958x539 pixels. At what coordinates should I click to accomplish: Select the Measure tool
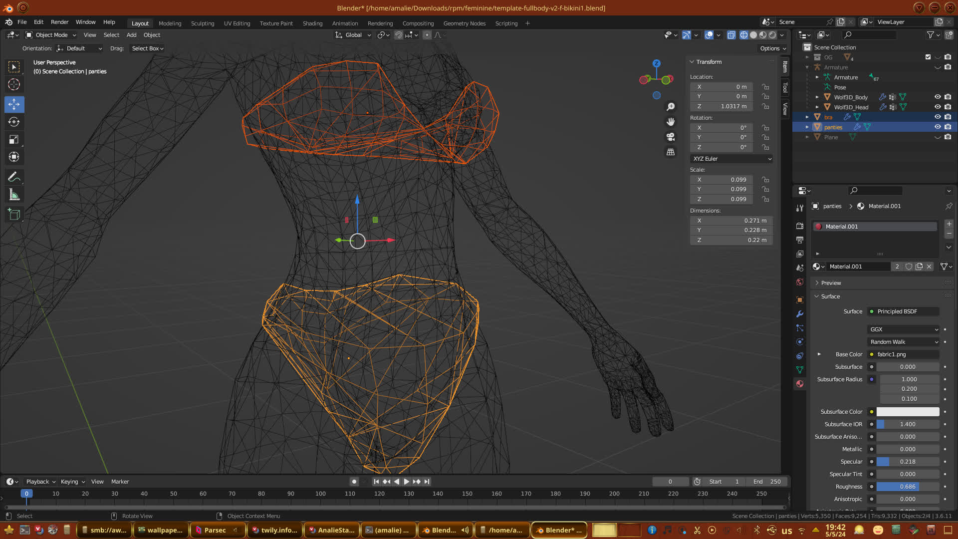pyautogui.click(x=14, y=195)
